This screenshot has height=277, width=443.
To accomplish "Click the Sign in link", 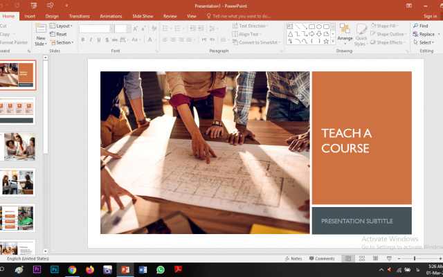I will coord(430,15).
